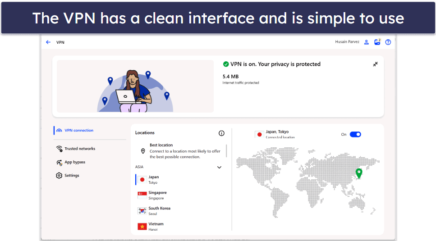Click 'Internet traffic protected' label

coord(240,83)
